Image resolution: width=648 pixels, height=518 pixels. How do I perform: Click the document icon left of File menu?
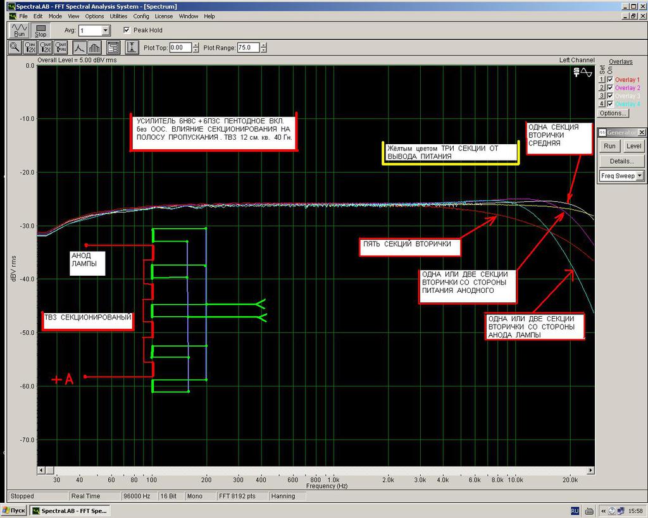click(13, 16)
